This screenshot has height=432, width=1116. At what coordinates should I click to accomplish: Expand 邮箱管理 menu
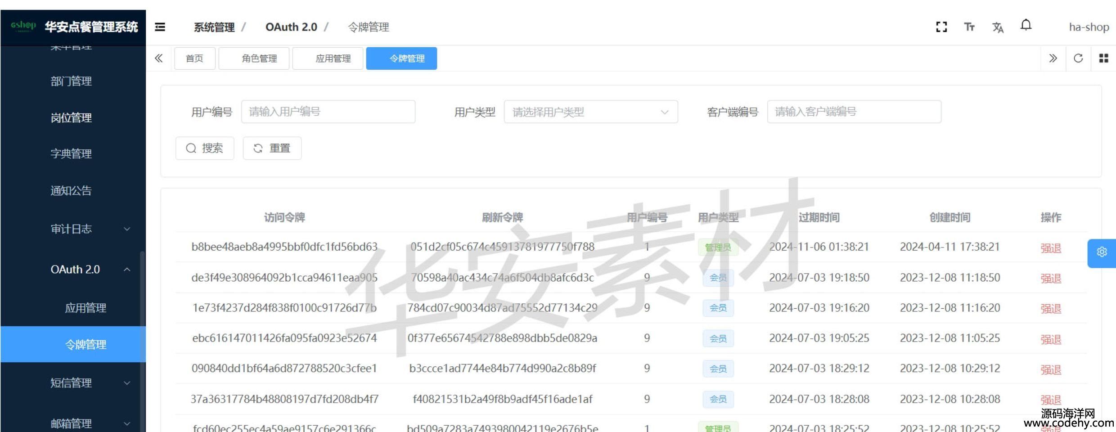point(73,423)
